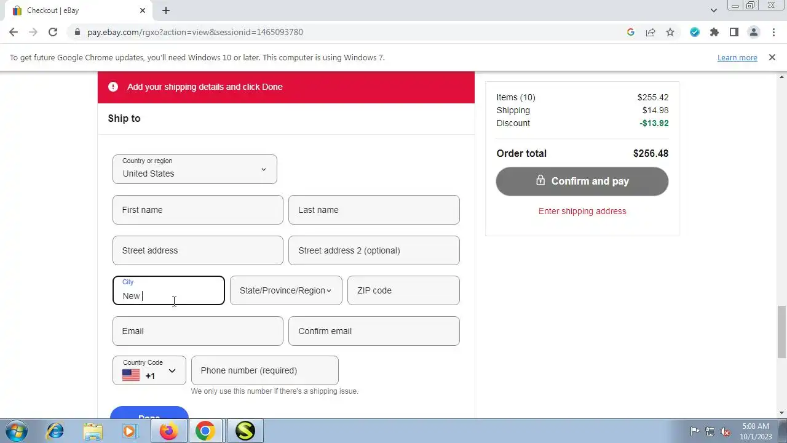Go back to the previous page

[x=14, y=32]
